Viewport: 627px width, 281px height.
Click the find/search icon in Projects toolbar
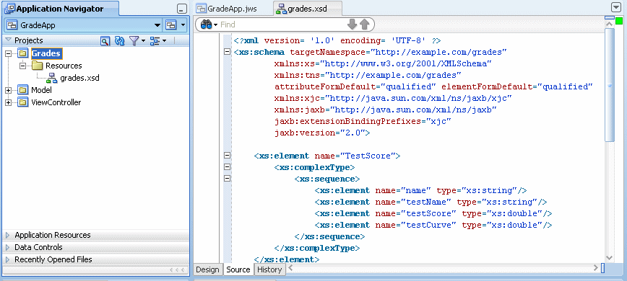[x=105, y=40]
